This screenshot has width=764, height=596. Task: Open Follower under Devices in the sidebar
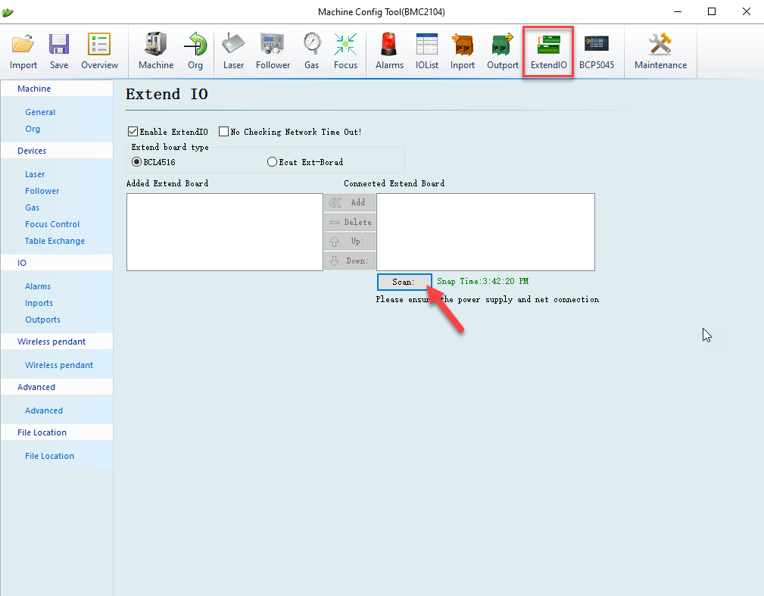42,191
